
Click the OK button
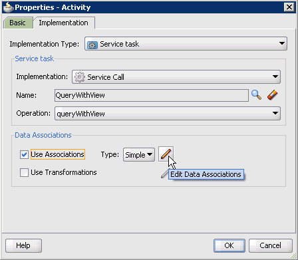pyautogui.click(x=229, y=245)
